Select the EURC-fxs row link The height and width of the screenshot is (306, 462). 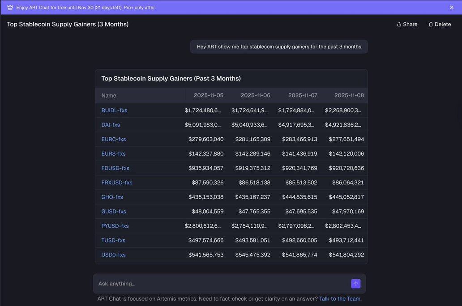[114, 139]
